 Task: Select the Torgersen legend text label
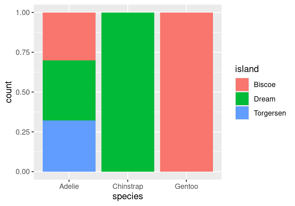270,113
